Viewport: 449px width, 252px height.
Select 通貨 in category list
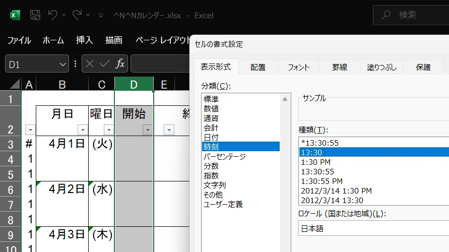[240, 118]
